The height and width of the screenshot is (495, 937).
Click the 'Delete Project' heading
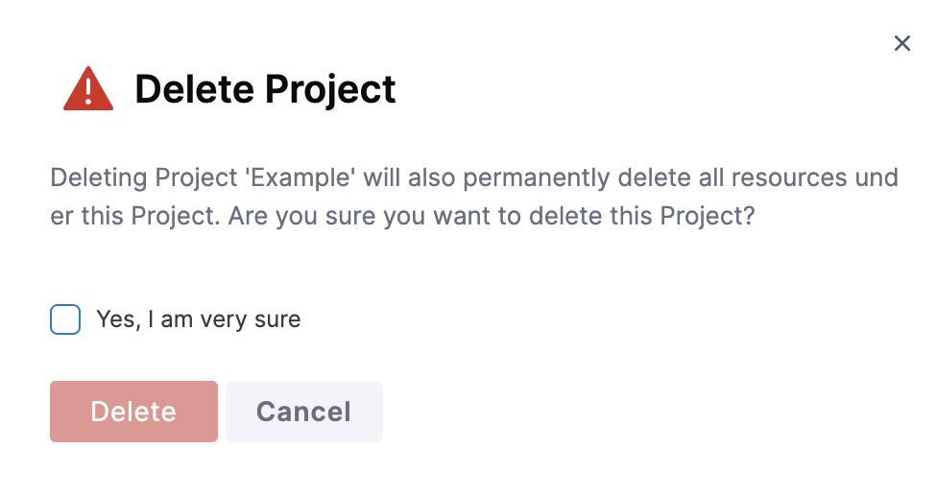click(265, 89)
